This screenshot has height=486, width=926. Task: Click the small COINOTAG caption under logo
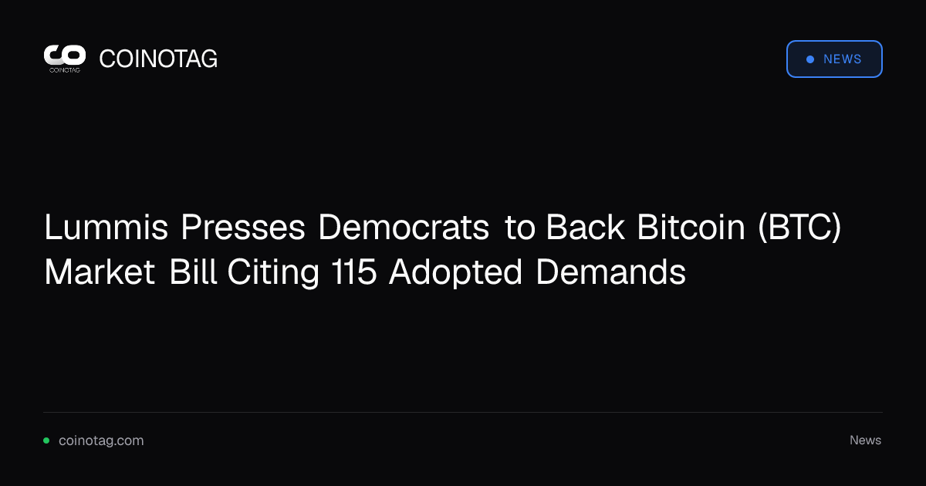click(65, 69)
